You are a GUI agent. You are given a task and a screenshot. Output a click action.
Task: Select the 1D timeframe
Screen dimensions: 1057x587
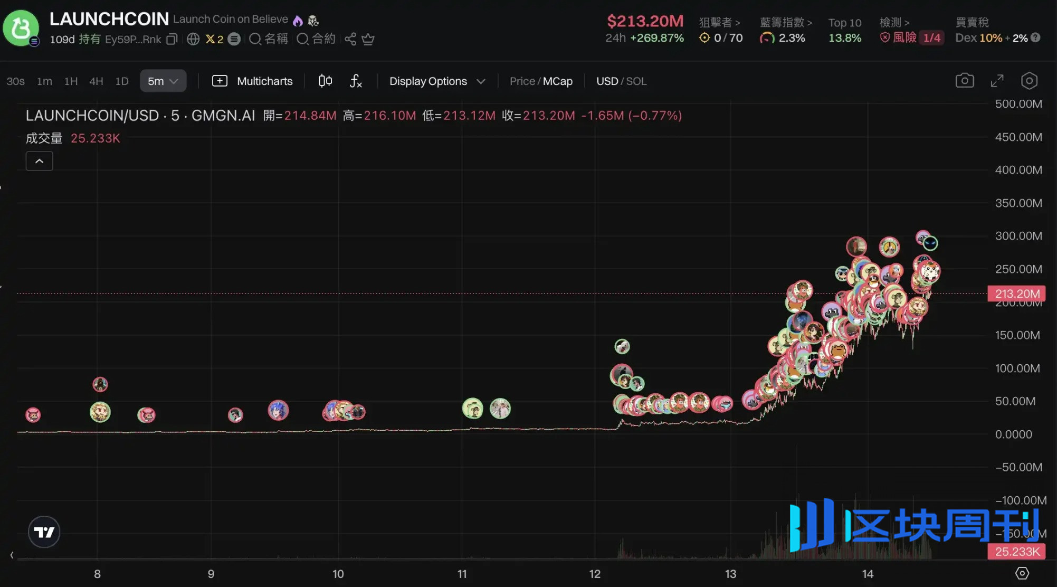pyautogui.click(x=122, y=81)
